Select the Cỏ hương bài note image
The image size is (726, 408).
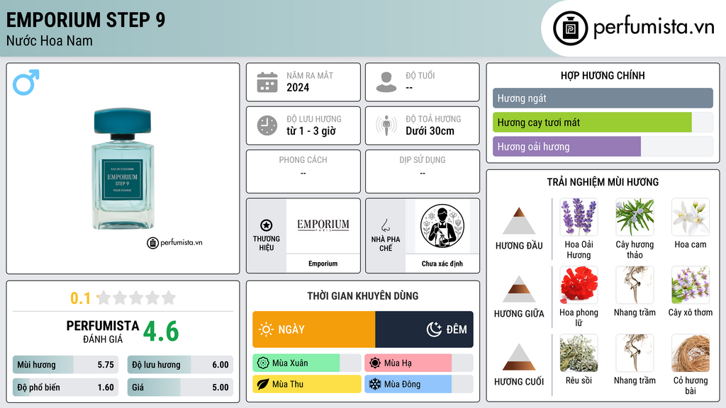click(691, 353)
